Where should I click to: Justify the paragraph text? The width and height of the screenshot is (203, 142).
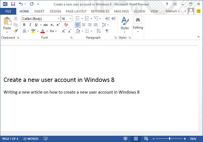click(96, 25)
